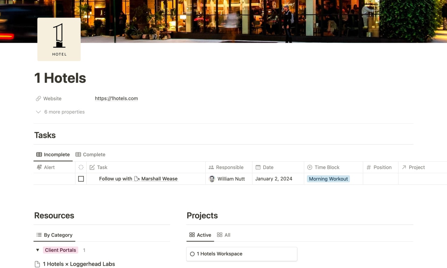Open the https://1hotels.com website link
447x268 pixels.
click(116, 98)
